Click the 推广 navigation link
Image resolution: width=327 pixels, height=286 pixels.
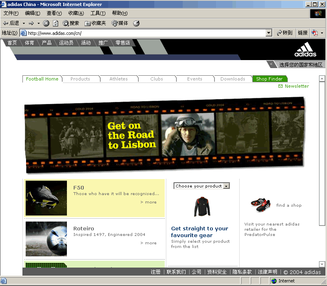[103, 43]
